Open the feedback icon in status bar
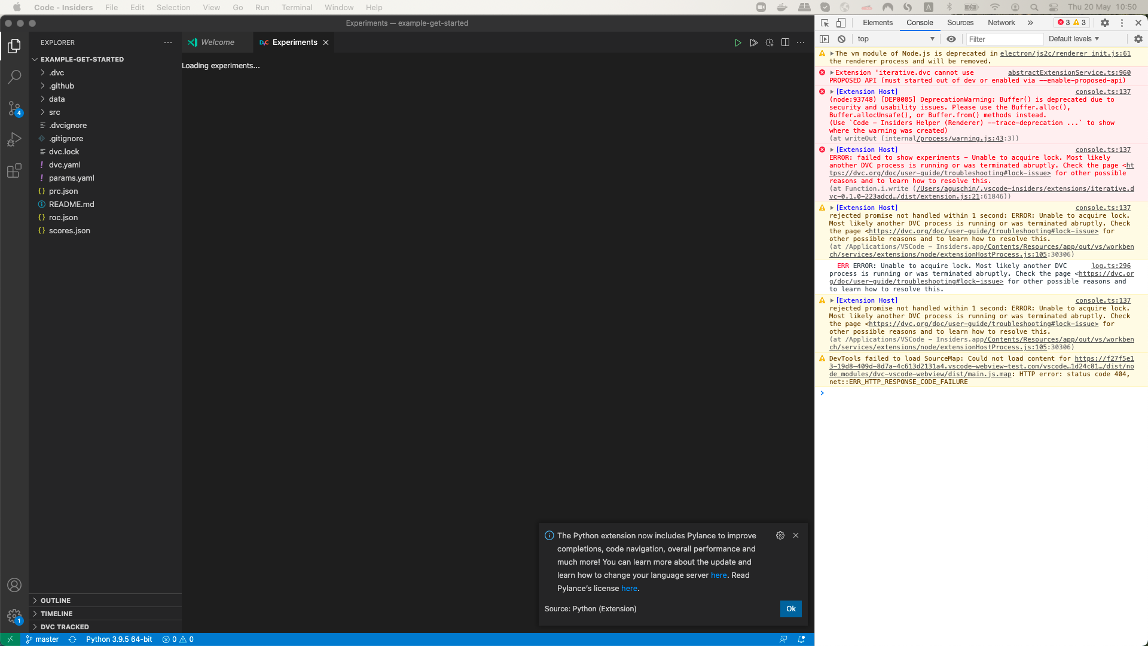1148x646 pixels. click(x=783, y=639)
